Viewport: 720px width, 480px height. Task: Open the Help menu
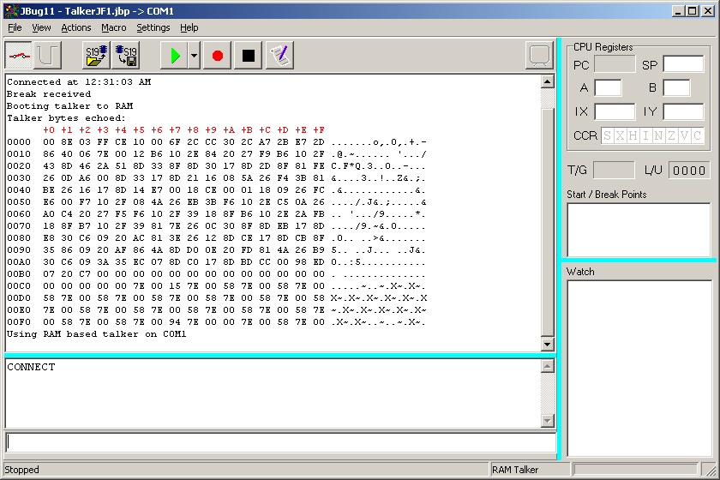[x=189, y=27]
